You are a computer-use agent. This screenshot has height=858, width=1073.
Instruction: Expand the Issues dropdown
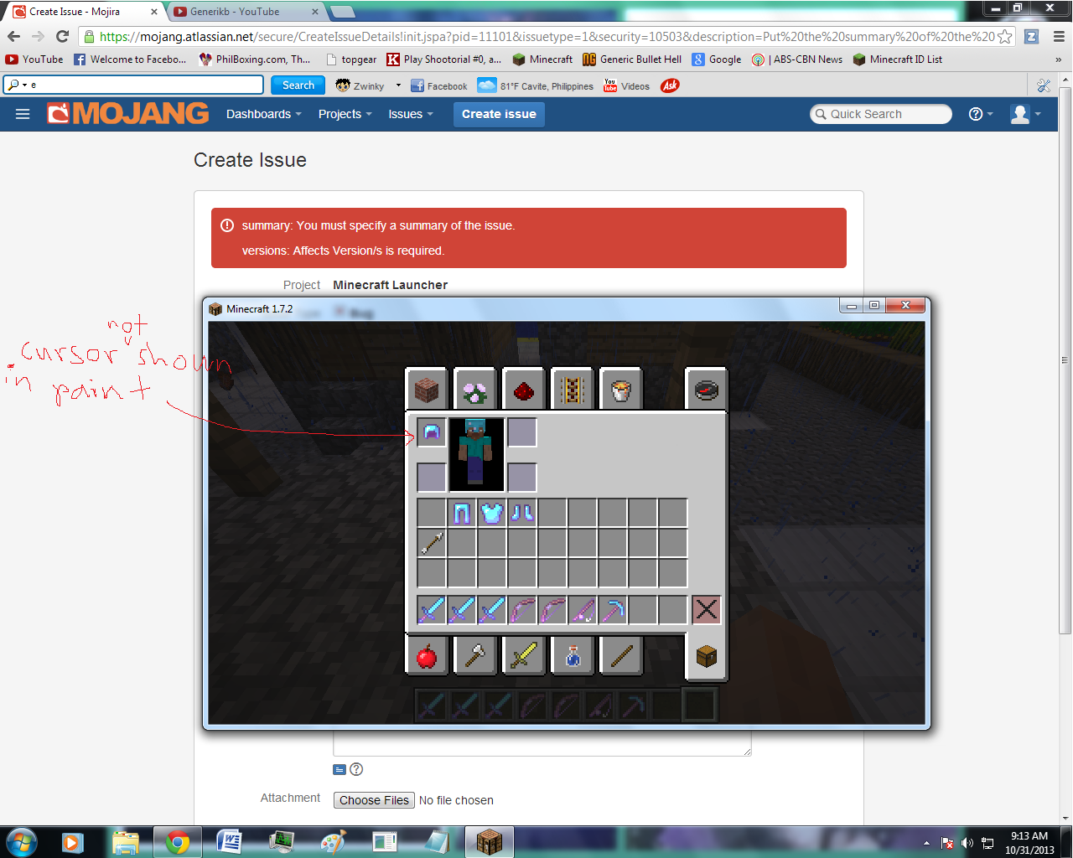click(411, 114)
